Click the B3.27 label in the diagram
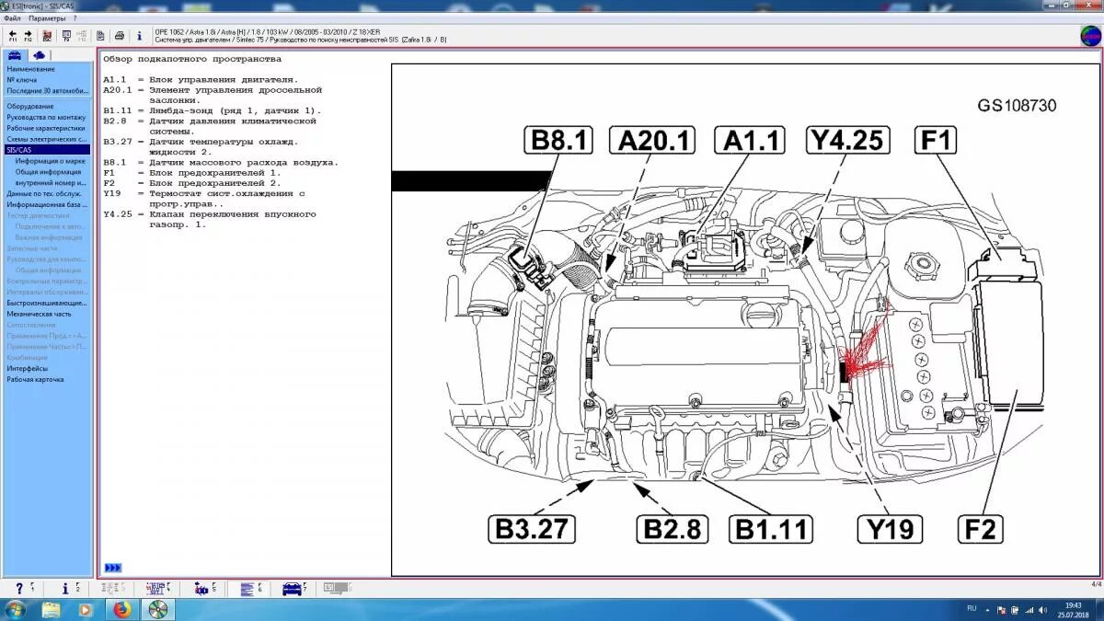1104x621 pixels. pos(532,529)
